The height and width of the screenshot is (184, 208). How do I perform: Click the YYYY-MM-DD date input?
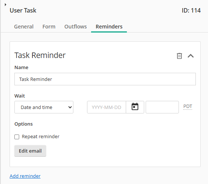click(107, 107)
